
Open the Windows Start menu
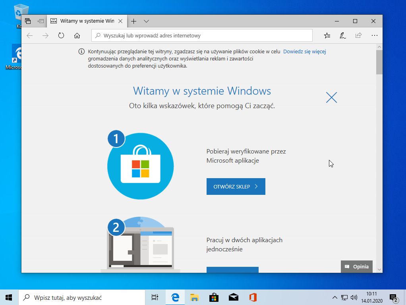coord(9,297)
